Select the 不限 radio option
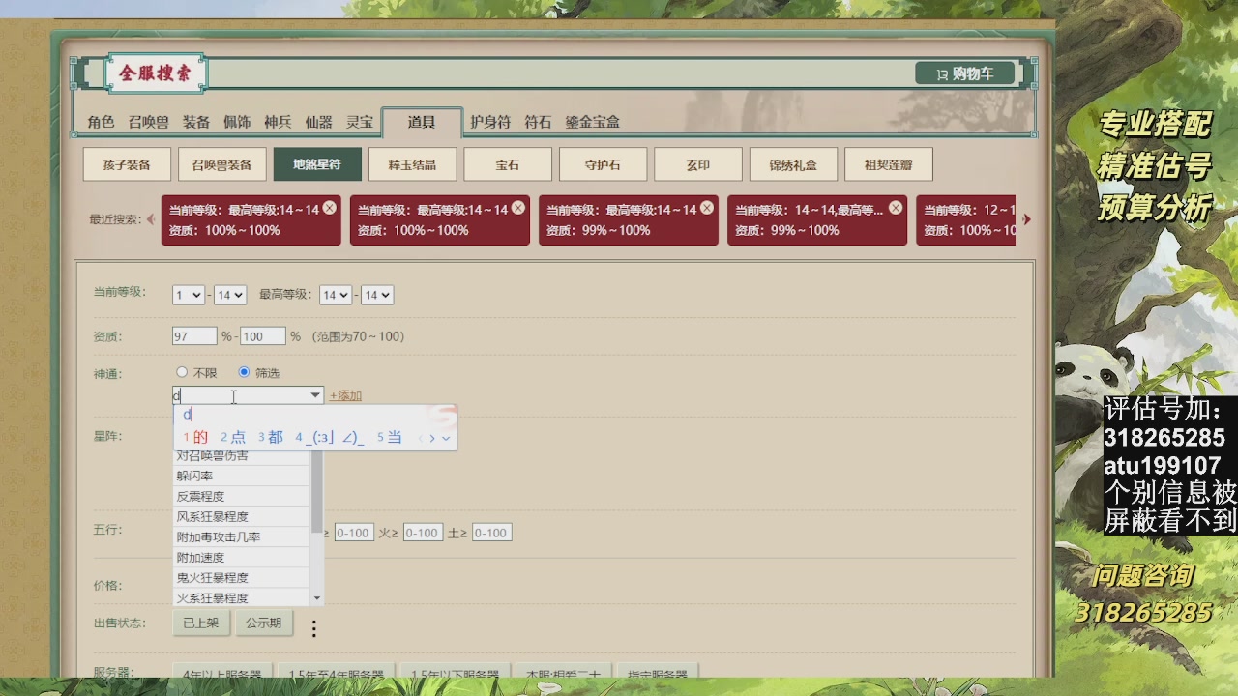Screen dimensions: 1238x696 (x=182, y=372)
